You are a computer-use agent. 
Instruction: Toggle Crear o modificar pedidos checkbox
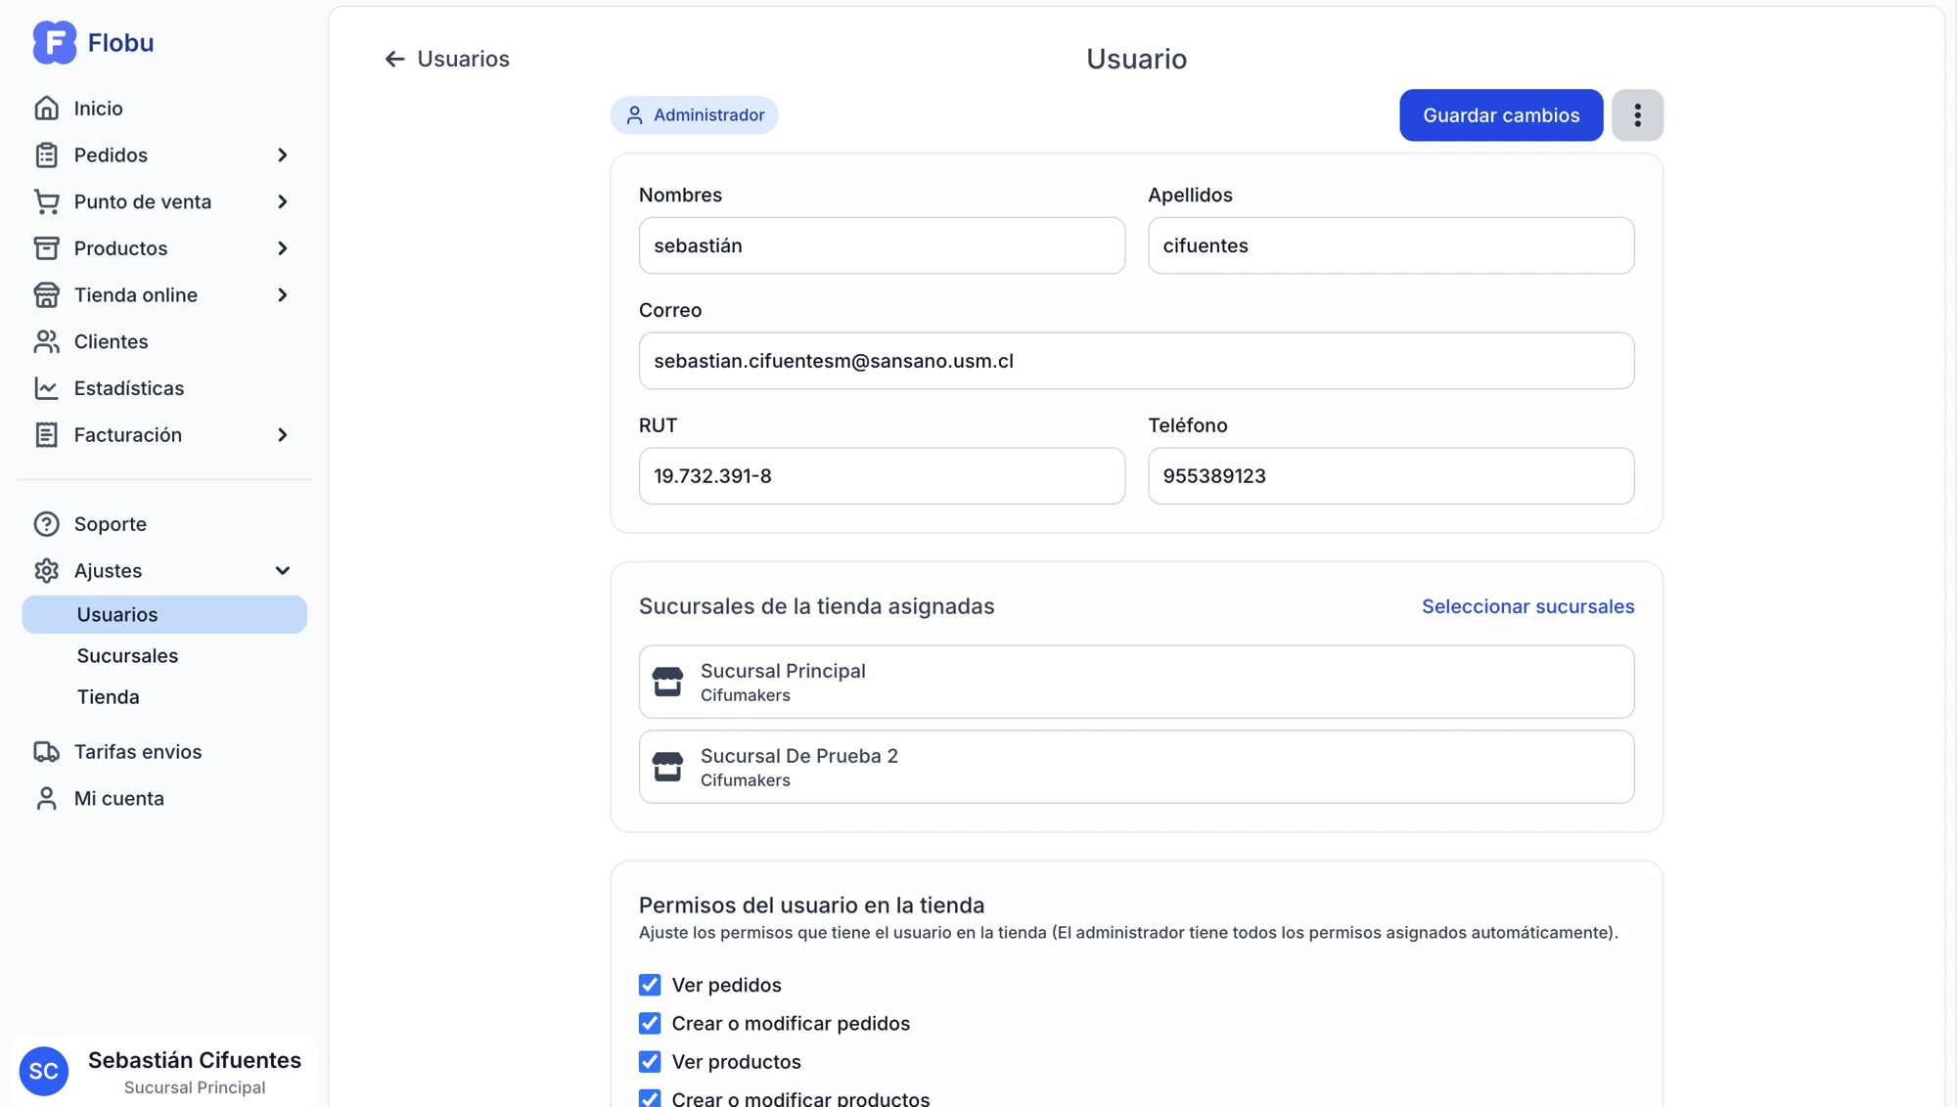(650, 1023)
